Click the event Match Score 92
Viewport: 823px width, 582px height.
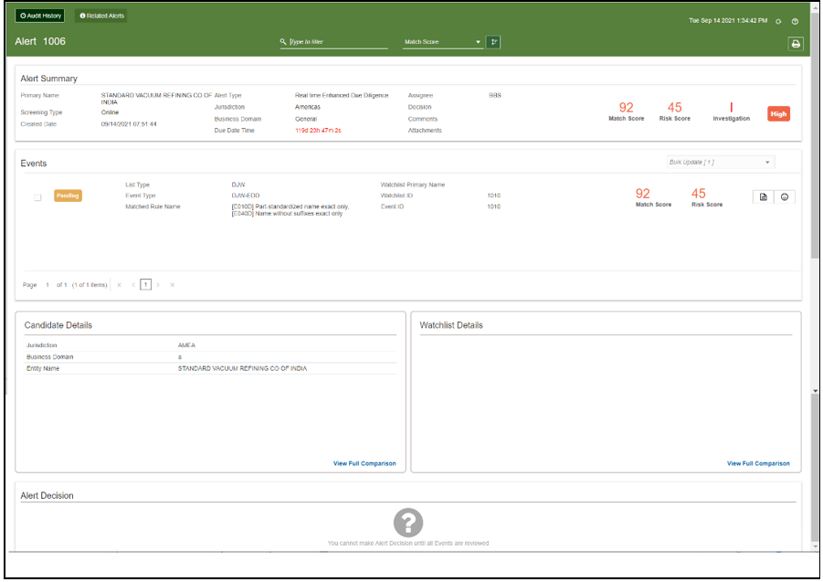point(642,194)
